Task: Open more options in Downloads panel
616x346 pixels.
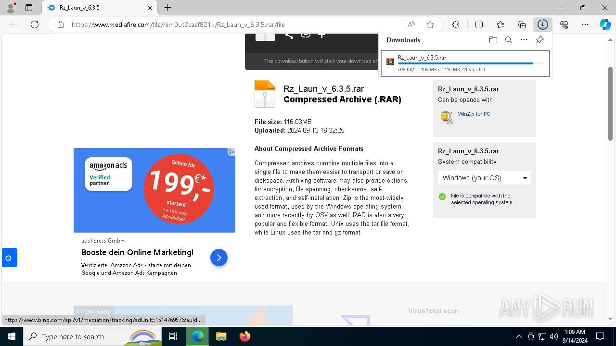Action: pos(524,40)
